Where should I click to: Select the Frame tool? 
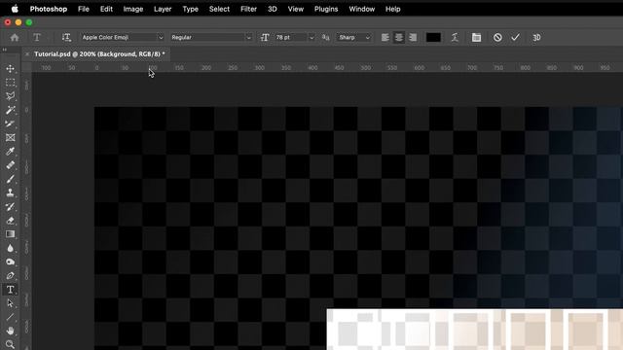(x=11, y=138)
